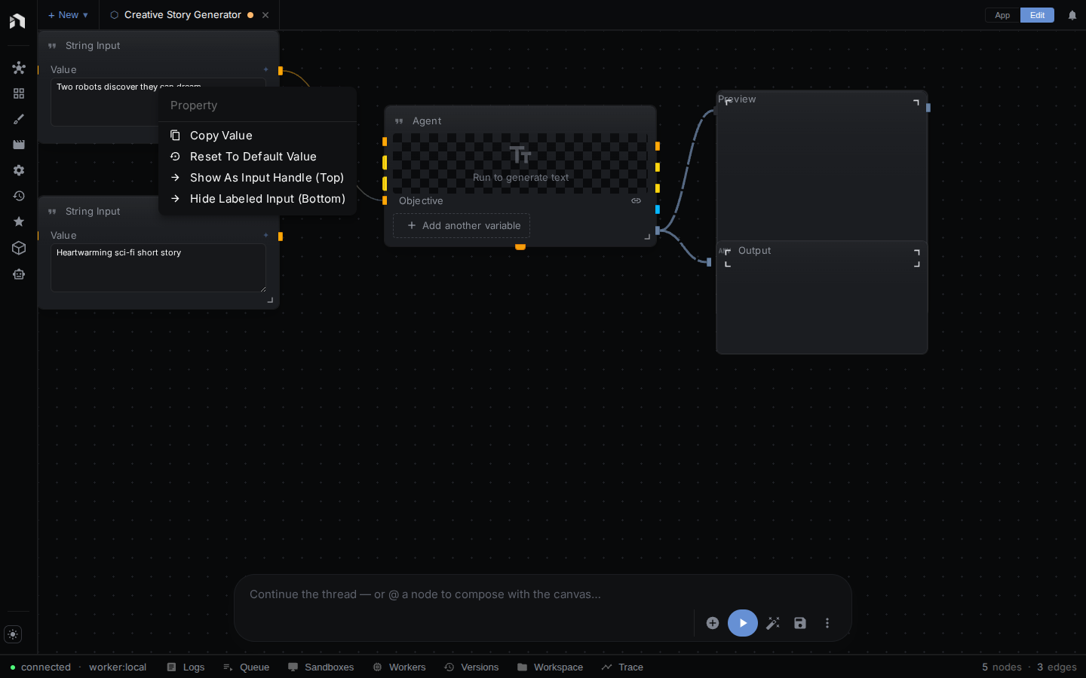The image size is (1086, 678).
Task: Open the more options vertical dots menu
Action: click(x=827, y=623)
